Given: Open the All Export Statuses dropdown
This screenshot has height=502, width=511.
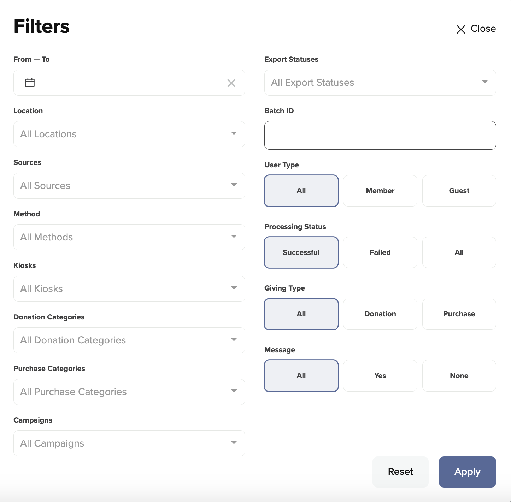Looking at the screenshot, I should click(380, 83).
